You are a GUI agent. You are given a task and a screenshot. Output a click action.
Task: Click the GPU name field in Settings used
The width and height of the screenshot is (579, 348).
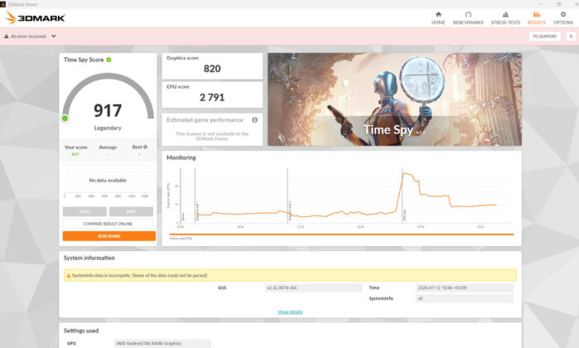(162, 343)
